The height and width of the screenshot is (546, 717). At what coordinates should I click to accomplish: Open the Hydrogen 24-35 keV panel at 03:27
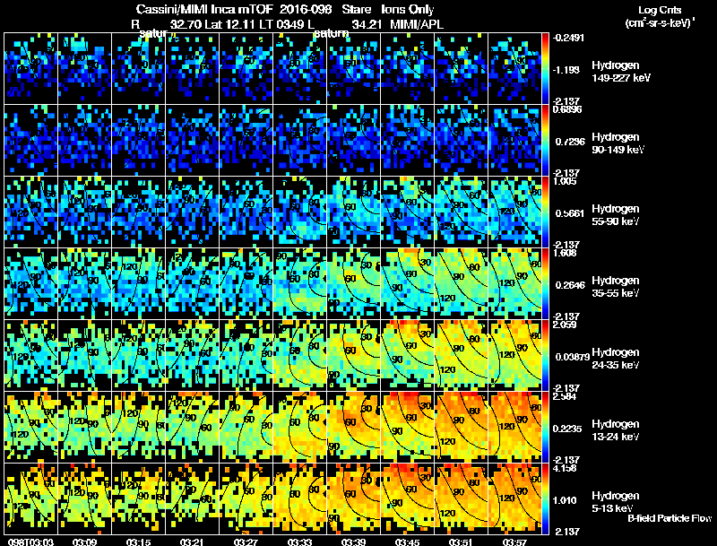pyautogui.click(x=246, y=356)
